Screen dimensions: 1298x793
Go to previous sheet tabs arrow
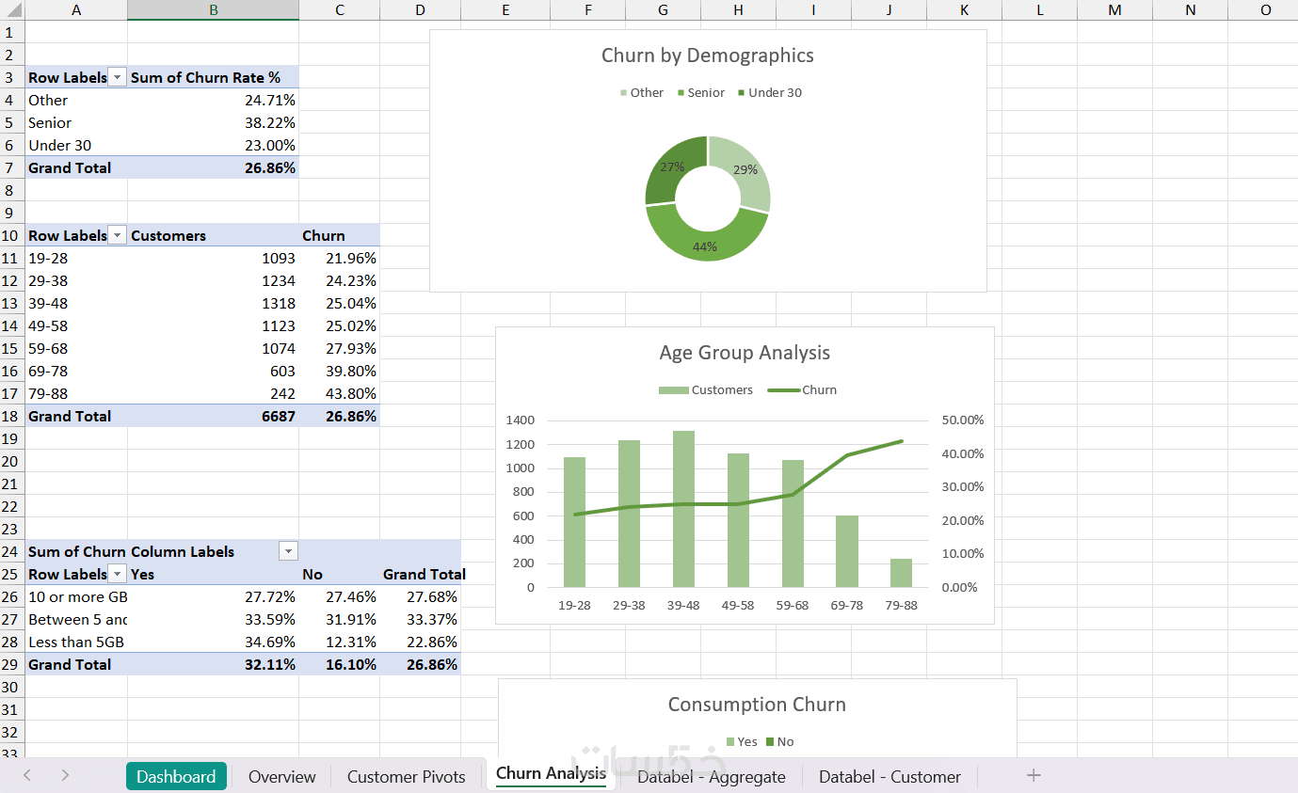(x=26, y=775)
